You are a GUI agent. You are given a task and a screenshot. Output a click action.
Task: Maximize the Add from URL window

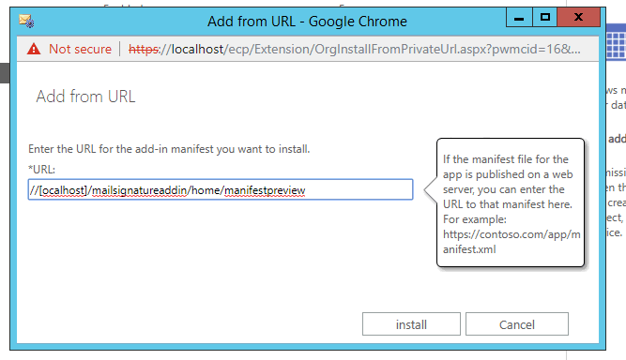[545, 18]
